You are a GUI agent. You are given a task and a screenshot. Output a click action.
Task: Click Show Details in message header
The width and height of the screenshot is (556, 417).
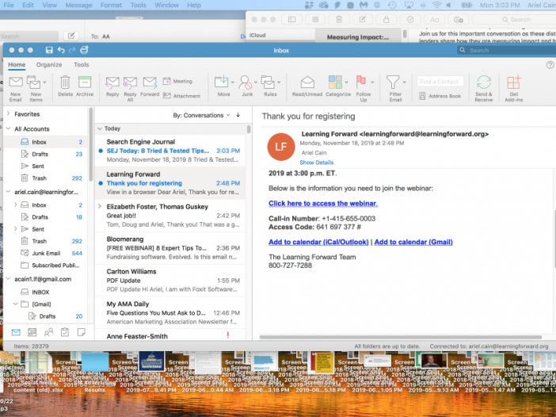[x=317, y=163]
